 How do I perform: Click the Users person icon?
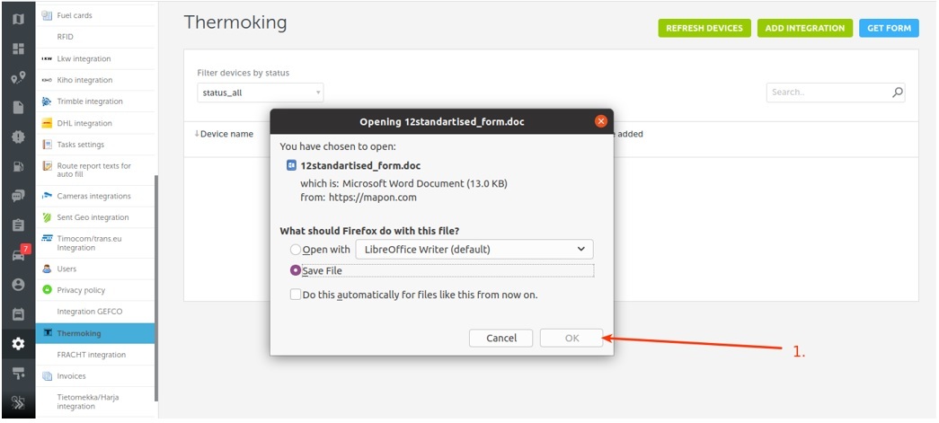pos(47,269)
